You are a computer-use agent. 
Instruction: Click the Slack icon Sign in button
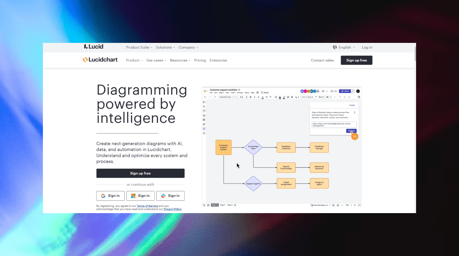(x=170, y=196)
